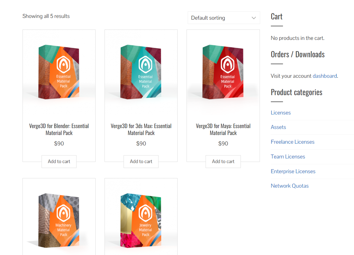Screen dimensions: 354x255
Task: Add 3ds Max Essential Material Pack to cart
Action: point(141,161)
